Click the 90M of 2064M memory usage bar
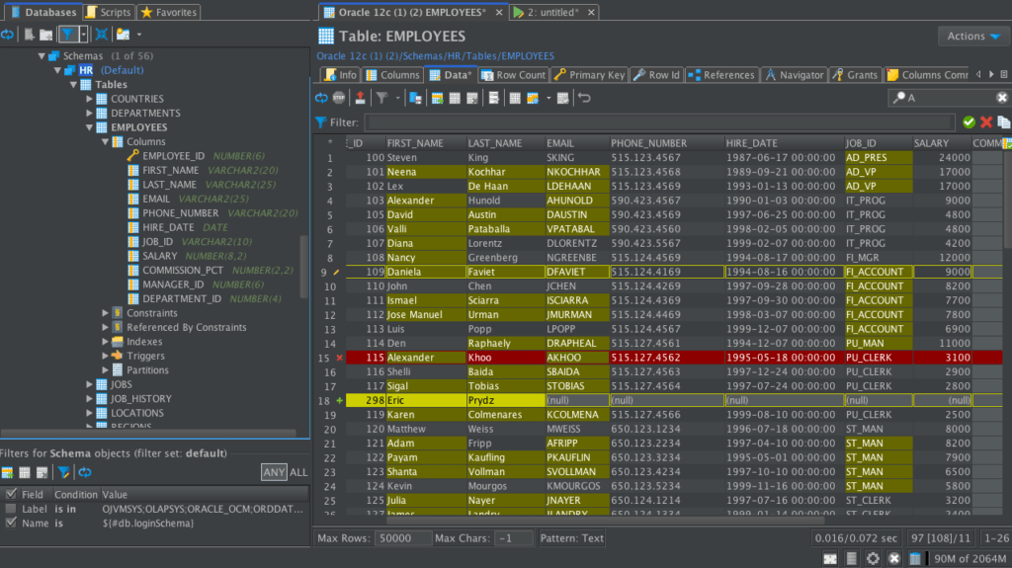 tap(969, 558)
